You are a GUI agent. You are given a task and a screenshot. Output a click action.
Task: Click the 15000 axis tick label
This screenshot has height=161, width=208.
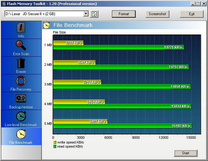191,138
